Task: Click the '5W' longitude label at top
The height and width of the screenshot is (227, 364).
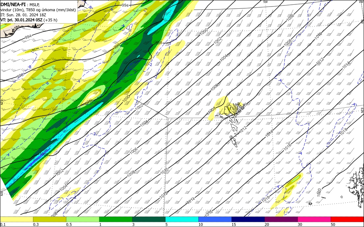Action: click(266, 2)
